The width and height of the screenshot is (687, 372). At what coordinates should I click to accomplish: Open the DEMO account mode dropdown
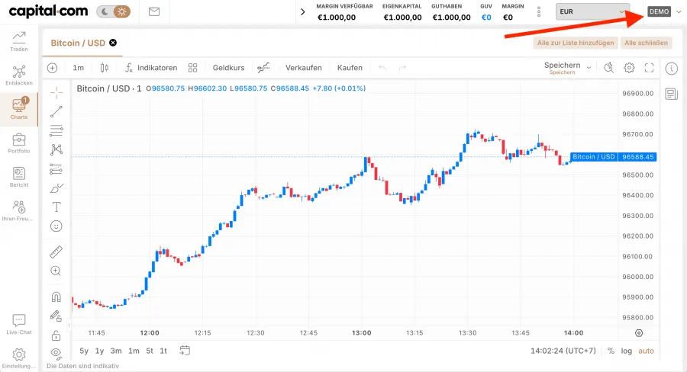[x=665, y=11]
